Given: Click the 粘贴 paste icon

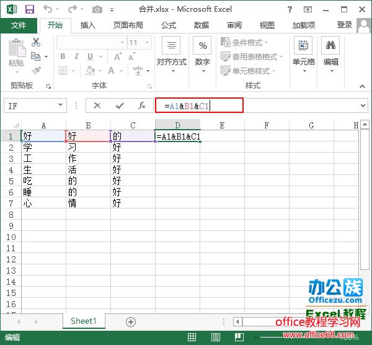Looking at the screenshot, I should (x=16, y=48).
